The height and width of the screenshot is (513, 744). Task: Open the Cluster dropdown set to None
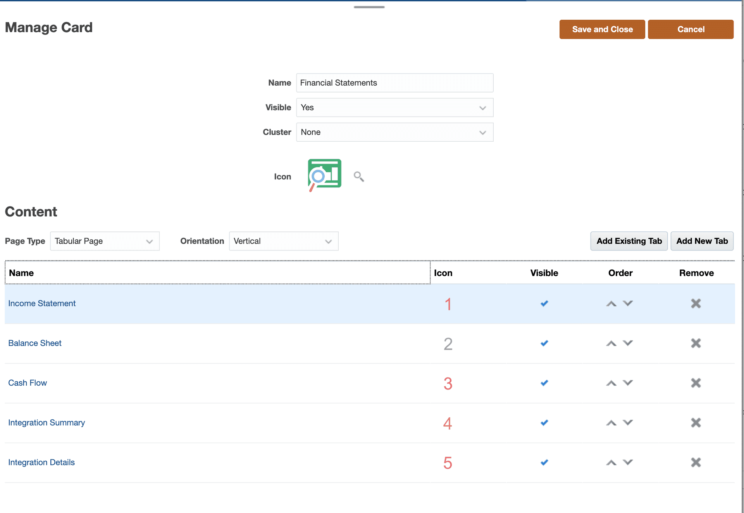coord(394,132)
